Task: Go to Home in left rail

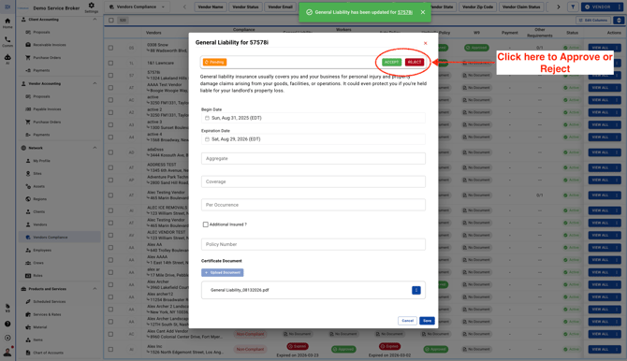Action: click(7, 23)
